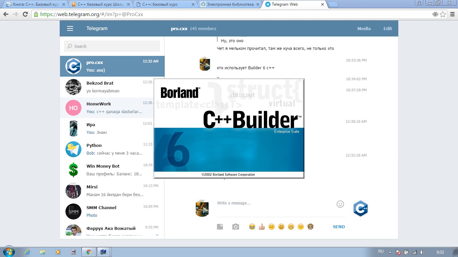Click the C++ group avatar beside message box
Viewport: 458px width, 257px height.
coord(361,208)
